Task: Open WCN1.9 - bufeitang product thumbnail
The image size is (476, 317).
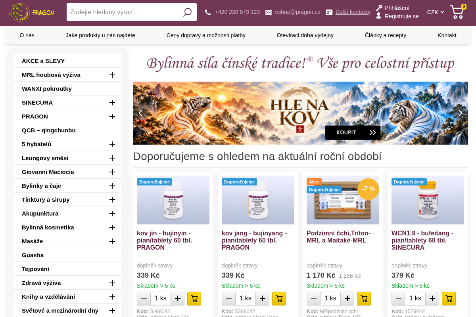Action: pos(428,200)
